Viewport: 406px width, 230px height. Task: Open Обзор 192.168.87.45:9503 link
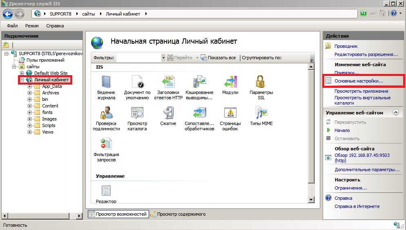point(362,158)
